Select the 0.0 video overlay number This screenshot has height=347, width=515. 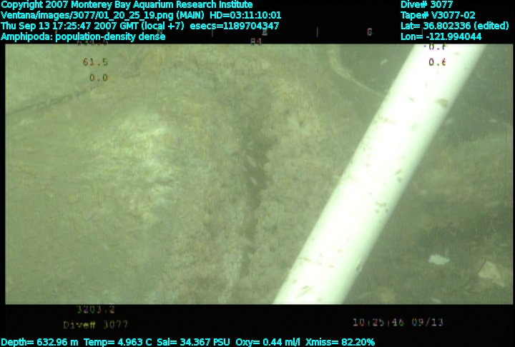(x=99, y=78)
